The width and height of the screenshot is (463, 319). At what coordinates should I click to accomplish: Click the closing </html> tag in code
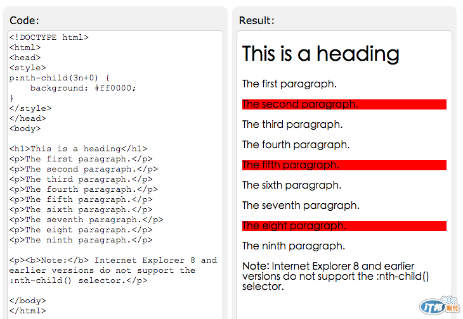point(27,311)
